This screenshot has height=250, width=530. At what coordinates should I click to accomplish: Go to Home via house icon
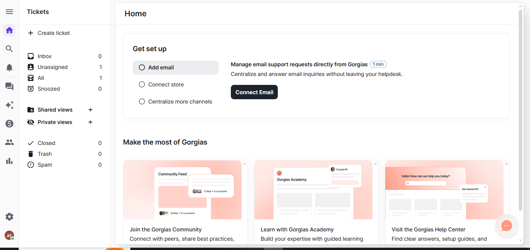click(9, 30)
